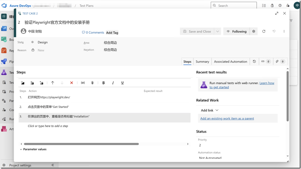The height and width of the screenshot is (169, 301).
Task: Open the Attachments tab
Action: tap(280, 62)
